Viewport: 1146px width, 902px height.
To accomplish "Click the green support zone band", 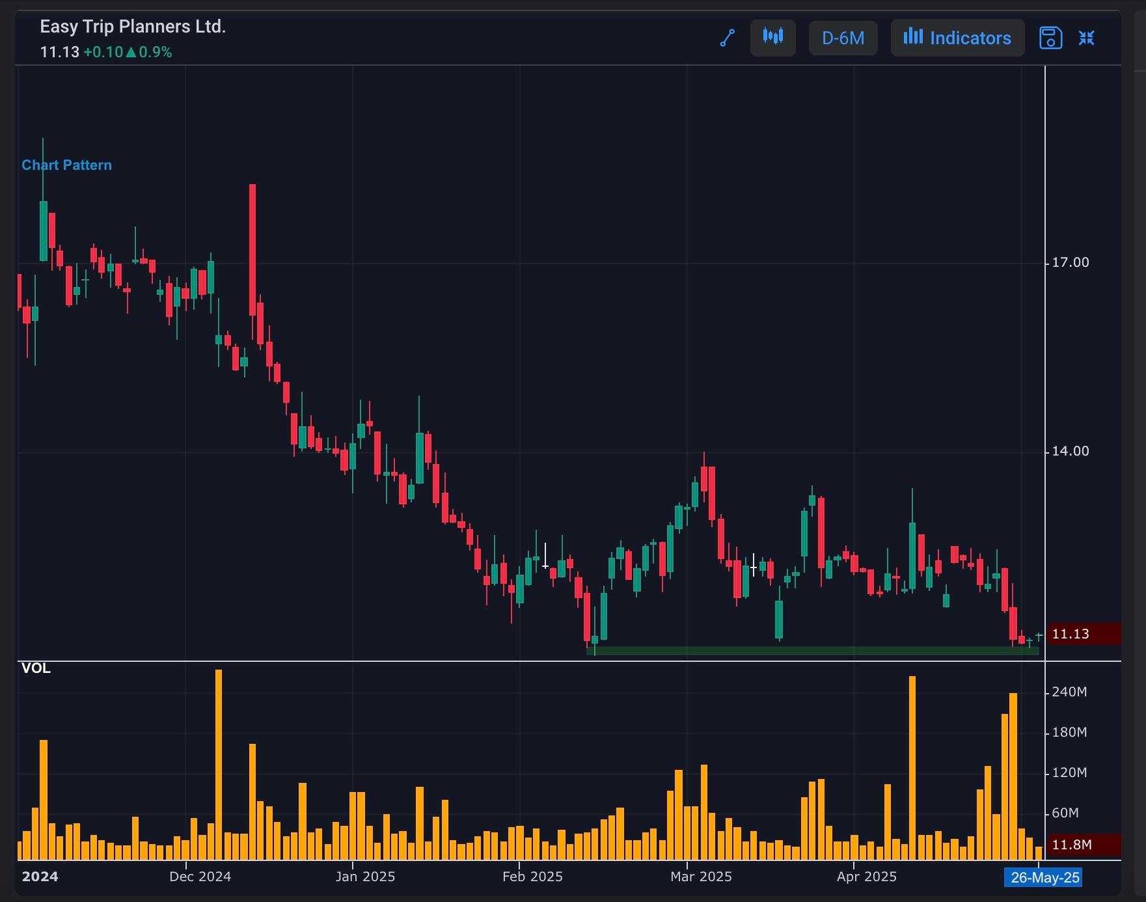I will click(813, 650).
